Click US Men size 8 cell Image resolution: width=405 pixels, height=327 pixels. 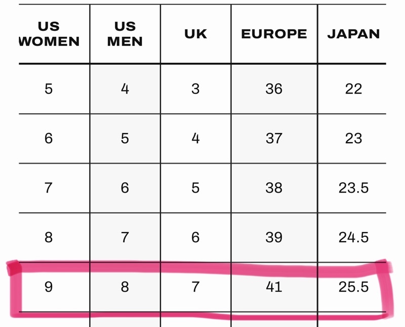[x=125, y=287]
